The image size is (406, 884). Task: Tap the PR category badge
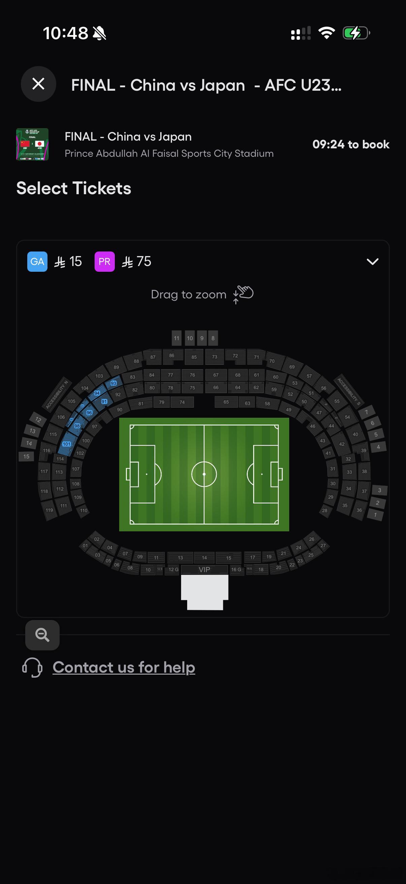pyautogui.click(x=104, y=262)
